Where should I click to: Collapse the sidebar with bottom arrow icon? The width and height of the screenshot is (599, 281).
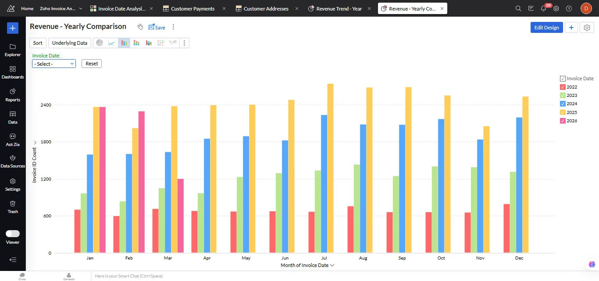click(x=13, y=260)
